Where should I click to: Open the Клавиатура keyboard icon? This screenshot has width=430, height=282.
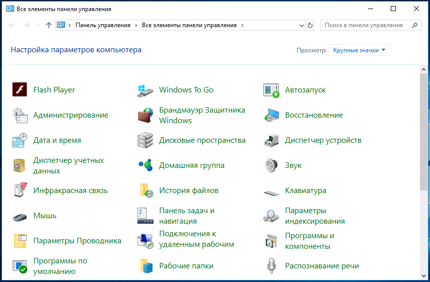(271, 193)
